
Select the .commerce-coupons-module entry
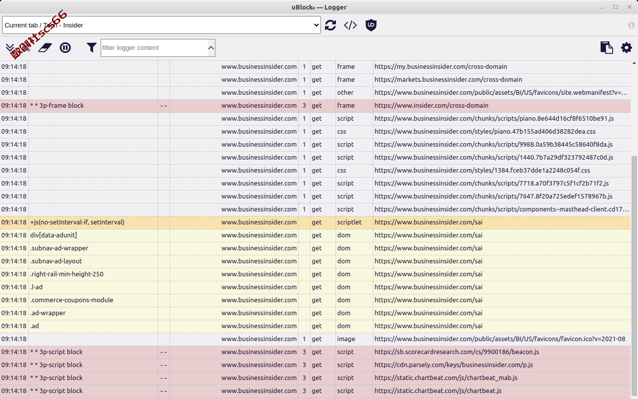pyautogui.click(x=71, y=300)
